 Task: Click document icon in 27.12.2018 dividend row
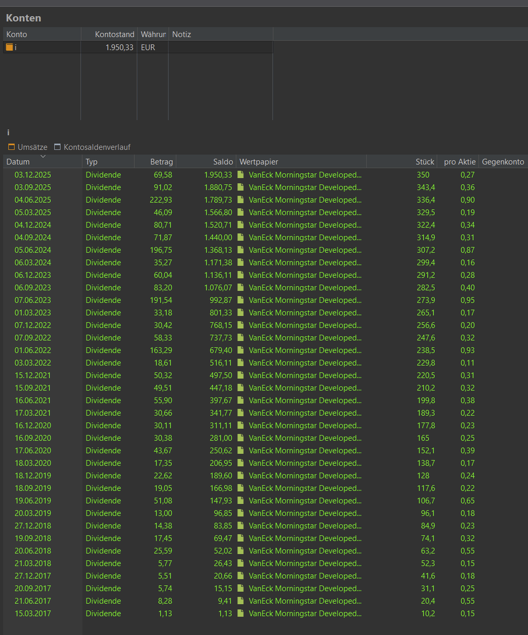point(241,525)
